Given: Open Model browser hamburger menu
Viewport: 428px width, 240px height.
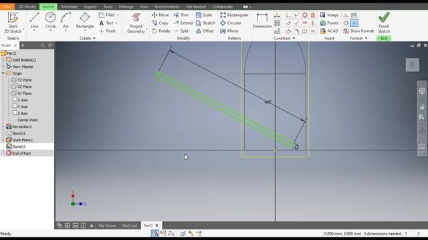Looking at the screenshot, I should click(x=50, y=45).
